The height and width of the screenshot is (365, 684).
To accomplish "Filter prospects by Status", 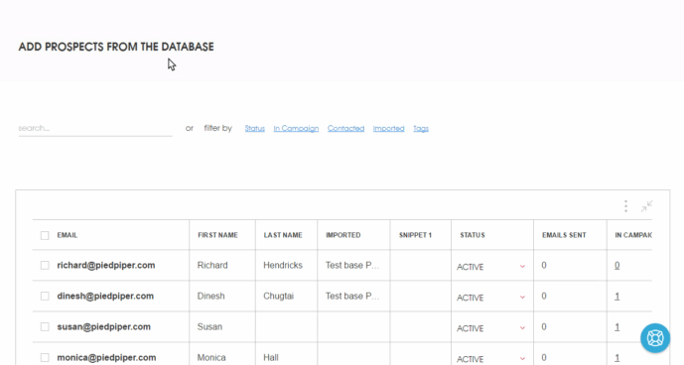I will pos(255,128).
